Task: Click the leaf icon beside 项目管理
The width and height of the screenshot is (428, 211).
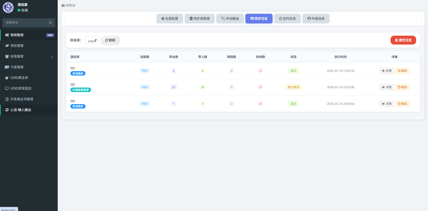Action: pyautogui.click(x=7, y=46)
